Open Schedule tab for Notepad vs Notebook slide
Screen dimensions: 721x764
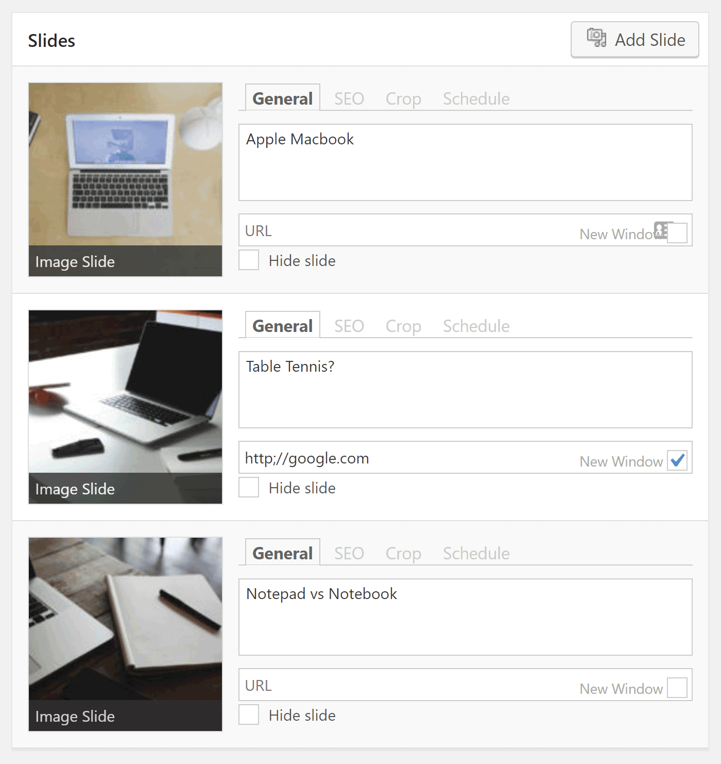point(476,553)
